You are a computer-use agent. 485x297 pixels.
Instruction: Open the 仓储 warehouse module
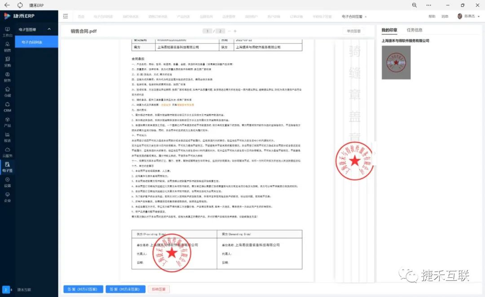click(x=8, y=92)
